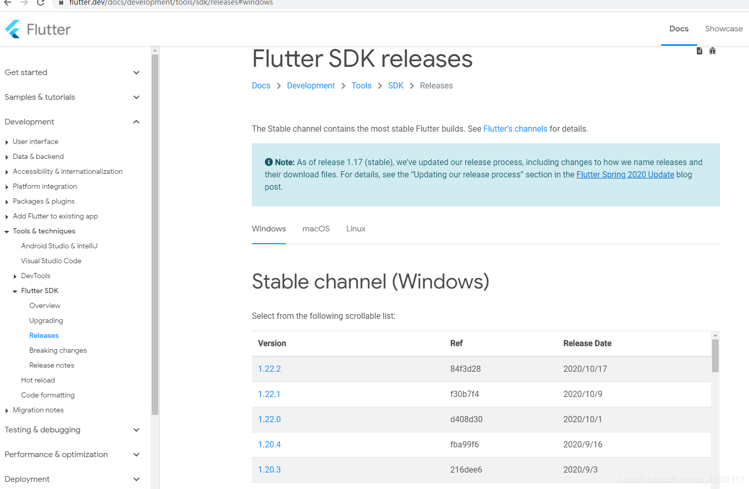Screen dimensions: 749x489
Task: Open the Flutter's channels link
Action: tap(515, 129)
